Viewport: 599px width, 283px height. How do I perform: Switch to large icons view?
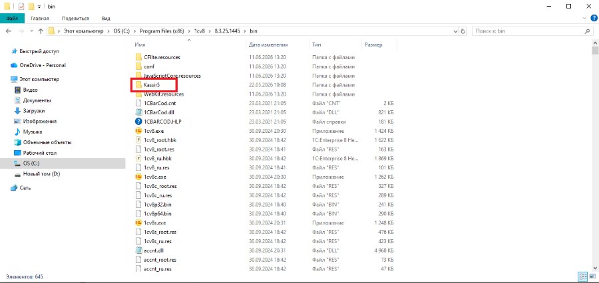coord(592,276)
